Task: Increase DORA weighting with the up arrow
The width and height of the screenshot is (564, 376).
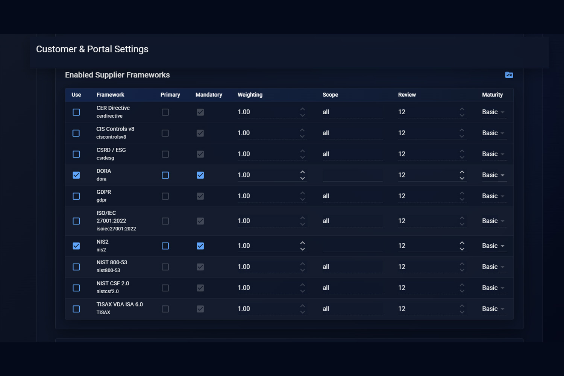Action: [x=303, y=172]
